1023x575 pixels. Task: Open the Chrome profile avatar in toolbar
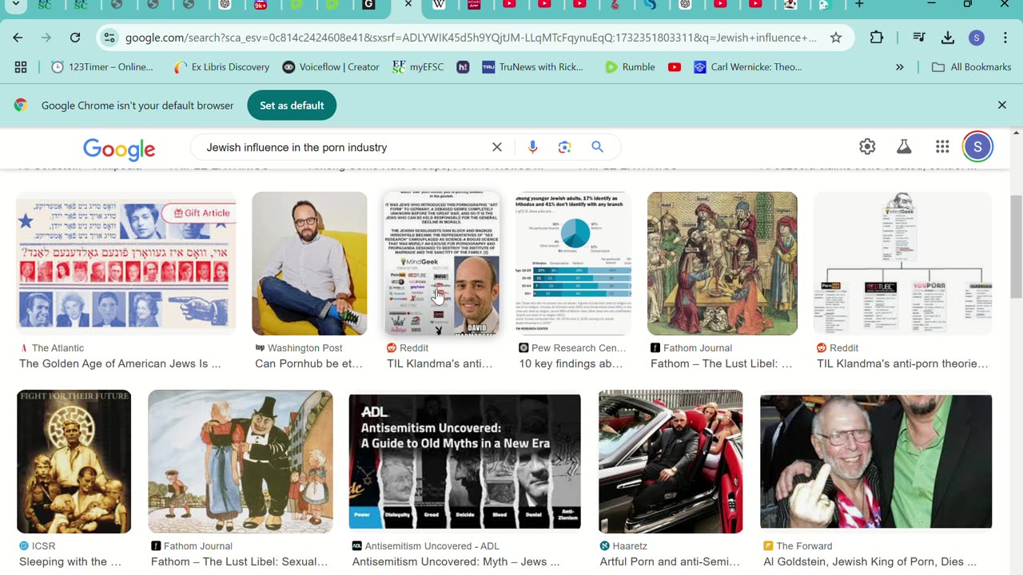tap(976, 38)
